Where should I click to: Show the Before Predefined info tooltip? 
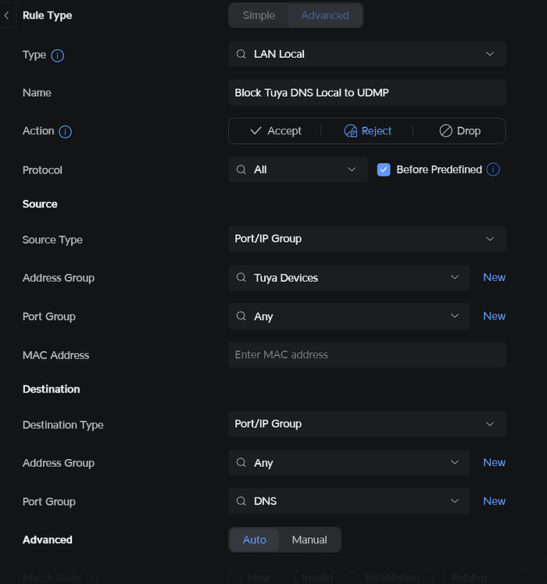(x=493, y=169)
